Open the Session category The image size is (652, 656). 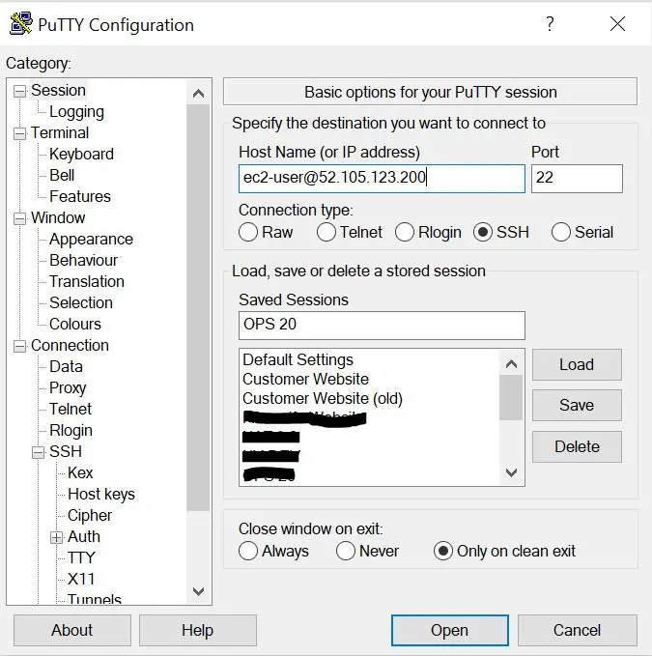point(58,91)
